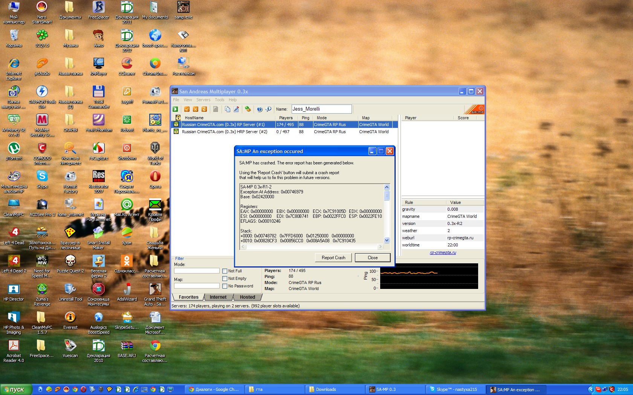
Task: Switch to the Internet tab
Action: 218,297
